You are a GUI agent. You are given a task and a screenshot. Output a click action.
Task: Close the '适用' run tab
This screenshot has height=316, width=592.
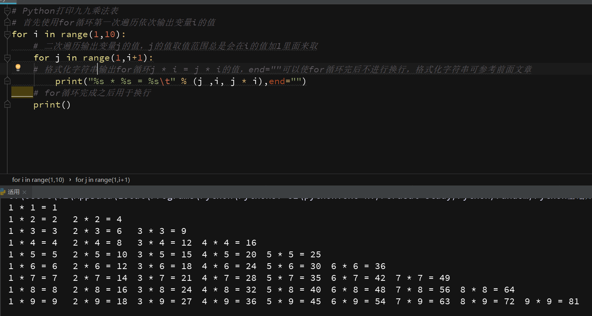pos(24,192)
